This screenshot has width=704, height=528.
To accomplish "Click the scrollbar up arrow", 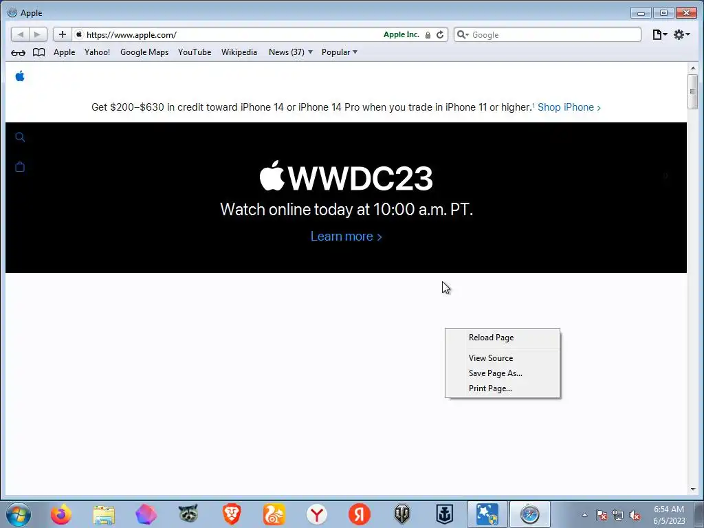I will pyautogui.click(x=693, y=68).
